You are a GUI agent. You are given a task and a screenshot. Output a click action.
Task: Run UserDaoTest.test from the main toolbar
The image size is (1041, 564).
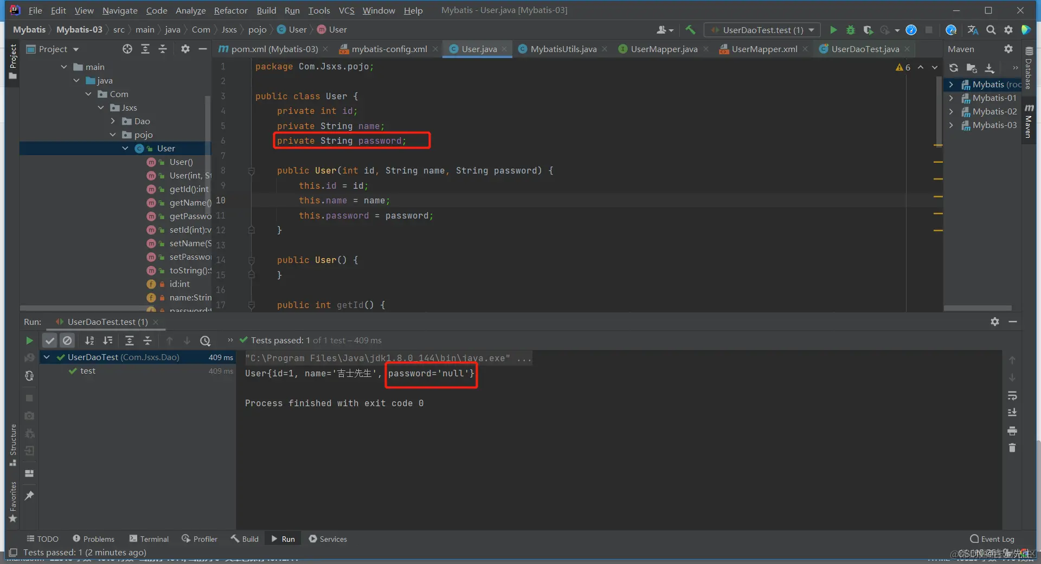833,30
